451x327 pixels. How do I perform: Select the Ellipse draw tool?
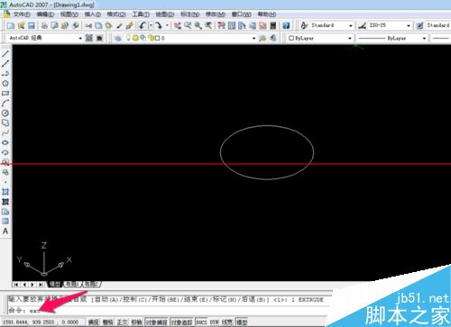click(5, 142)
